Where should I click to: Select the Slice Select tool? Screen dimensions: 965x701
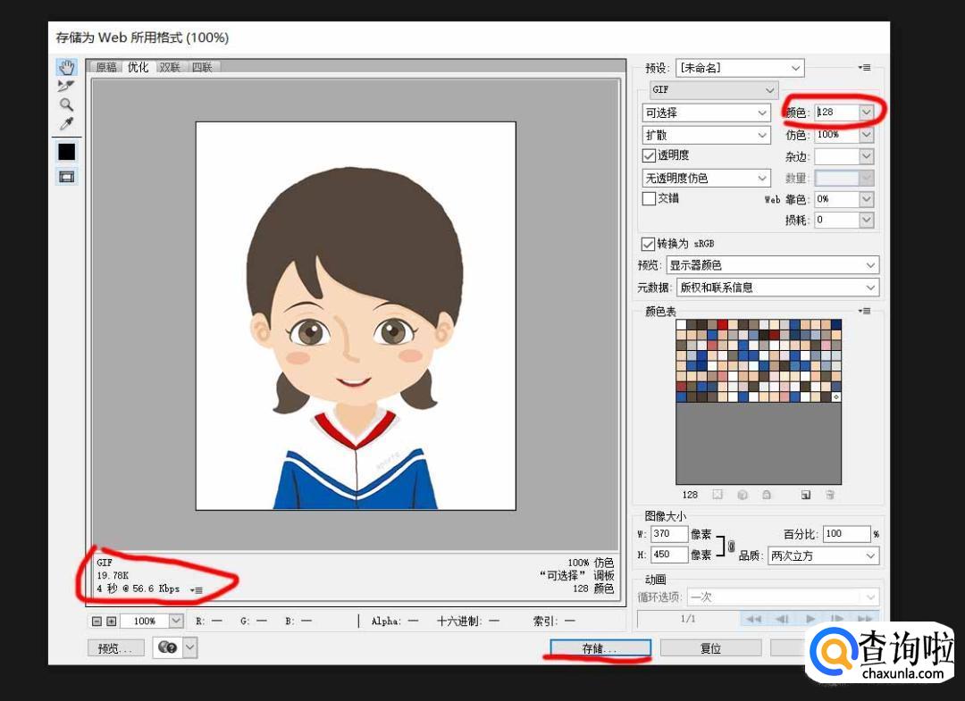66,86
